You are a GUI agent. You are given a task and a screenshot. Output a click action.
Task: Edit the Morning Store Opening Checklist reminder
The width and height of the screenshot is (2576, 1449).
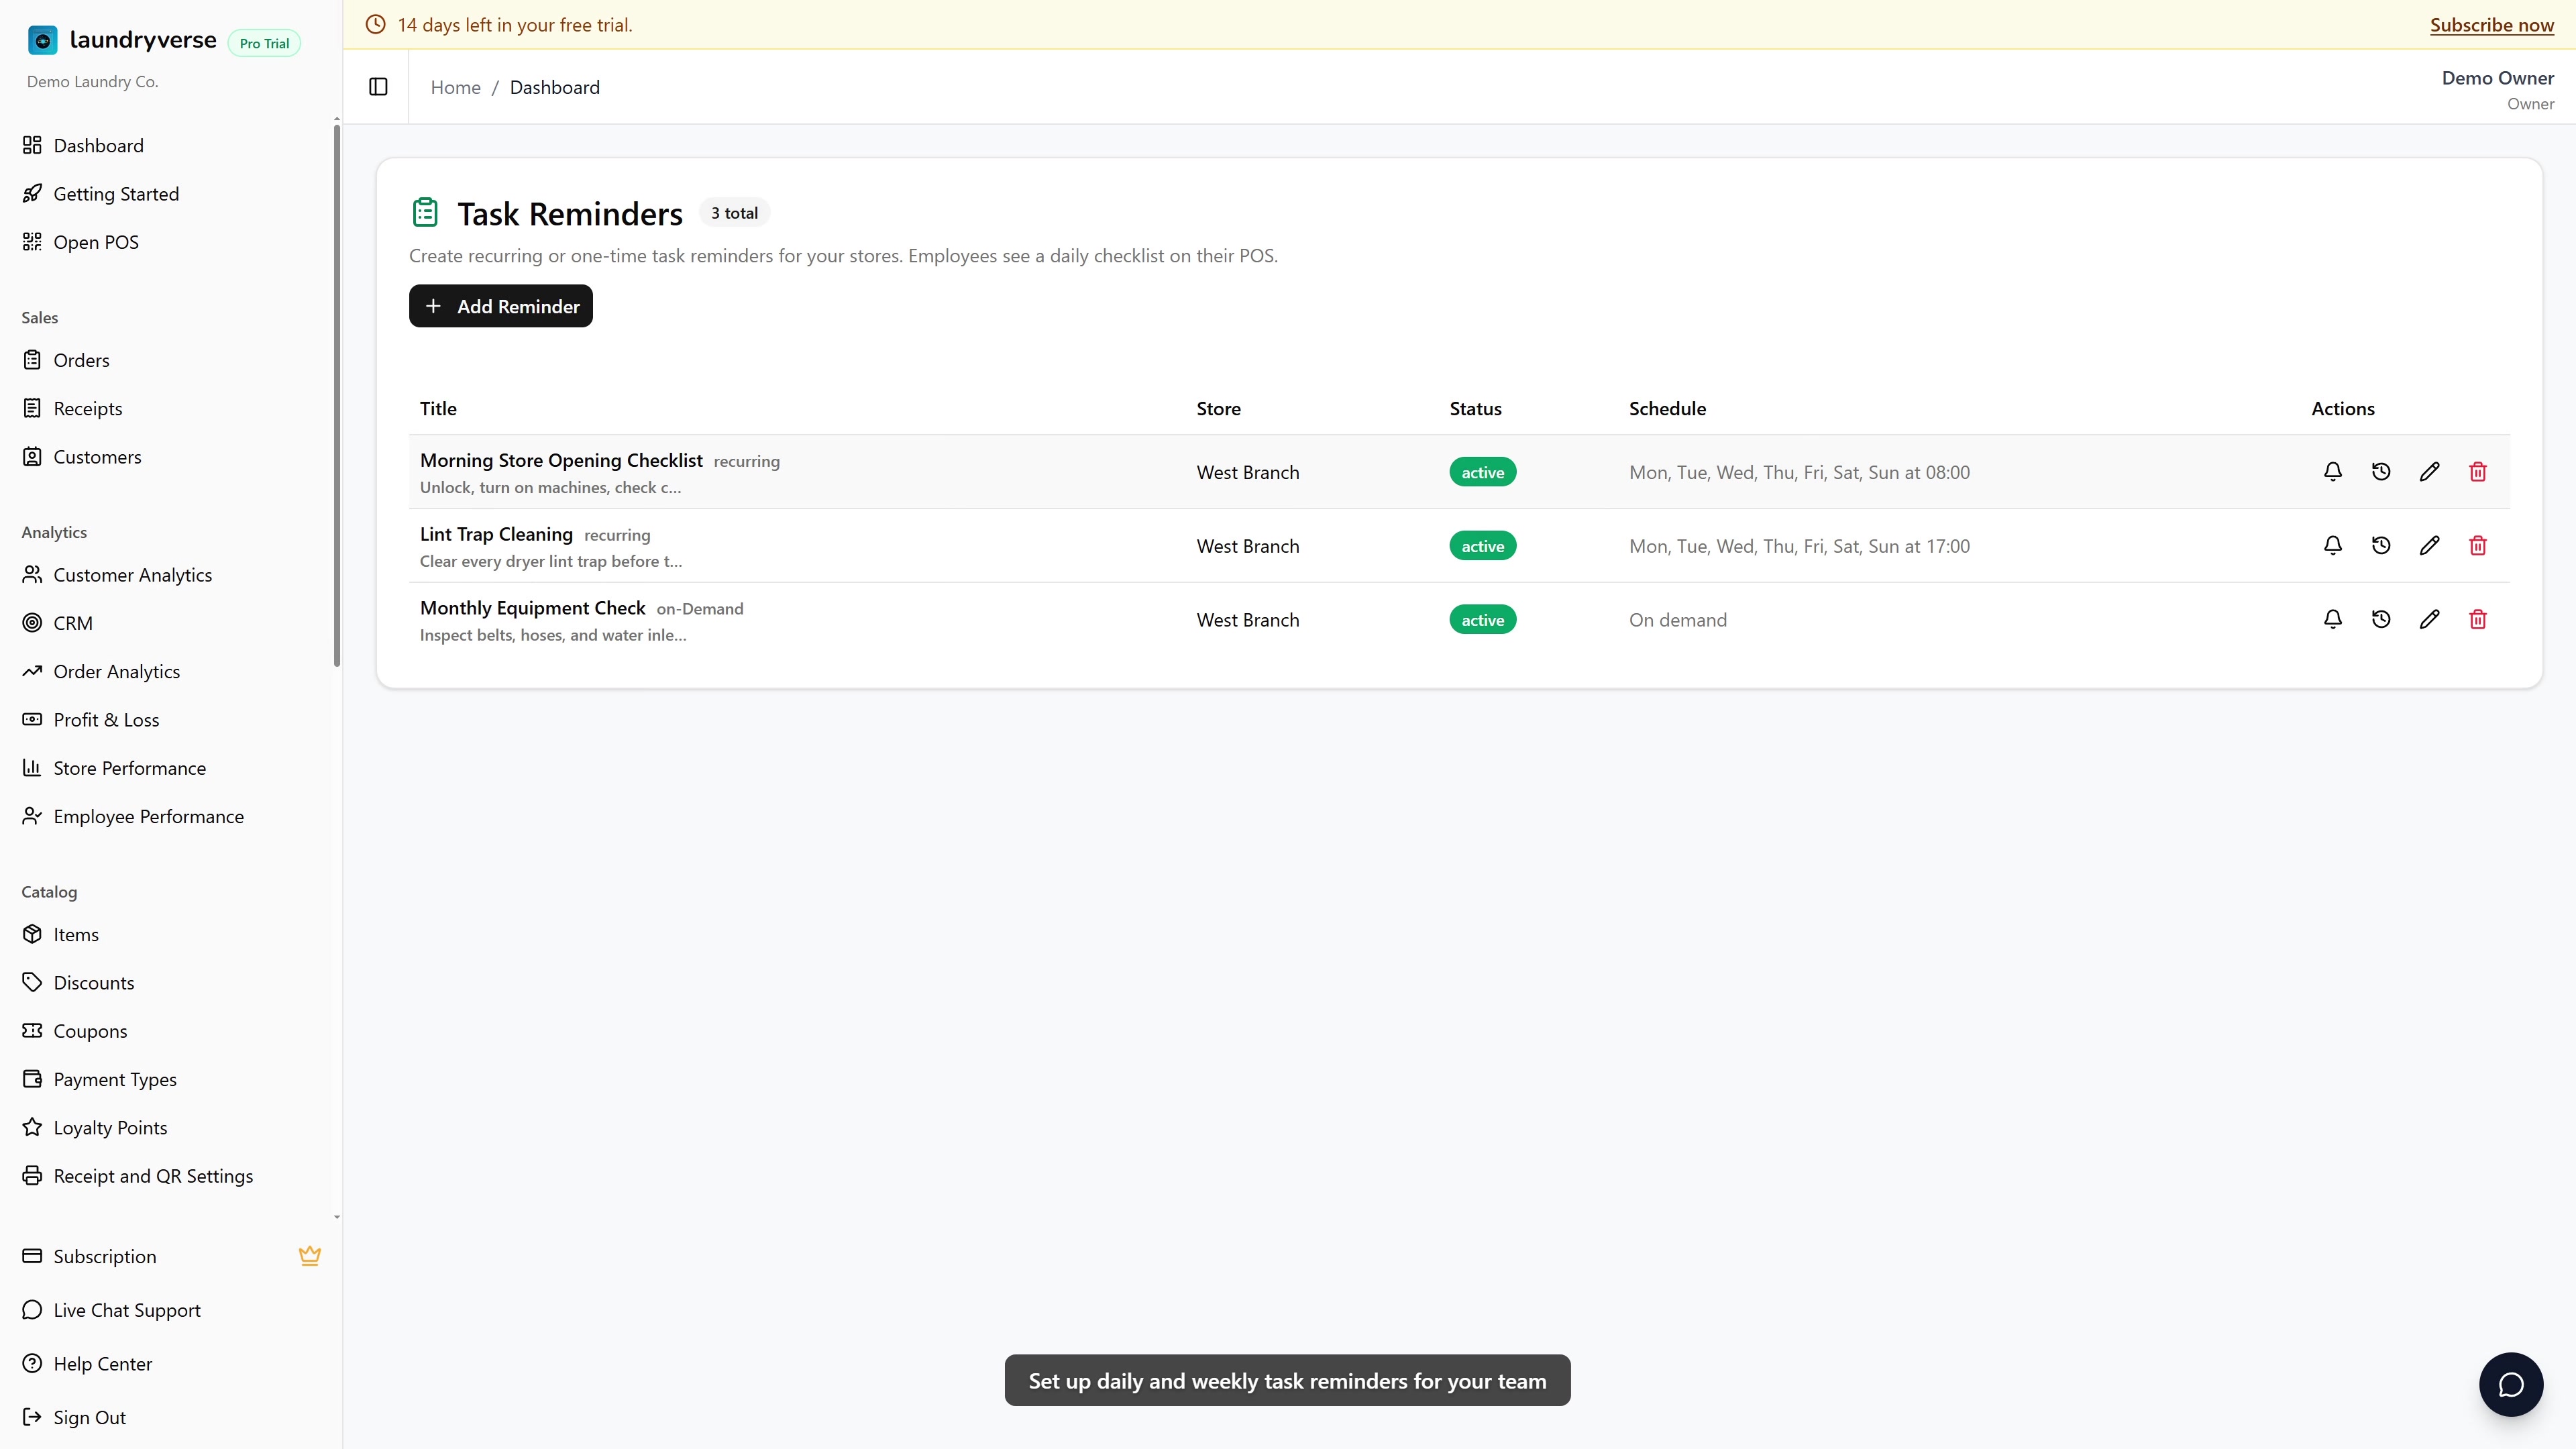point(2429,471)
